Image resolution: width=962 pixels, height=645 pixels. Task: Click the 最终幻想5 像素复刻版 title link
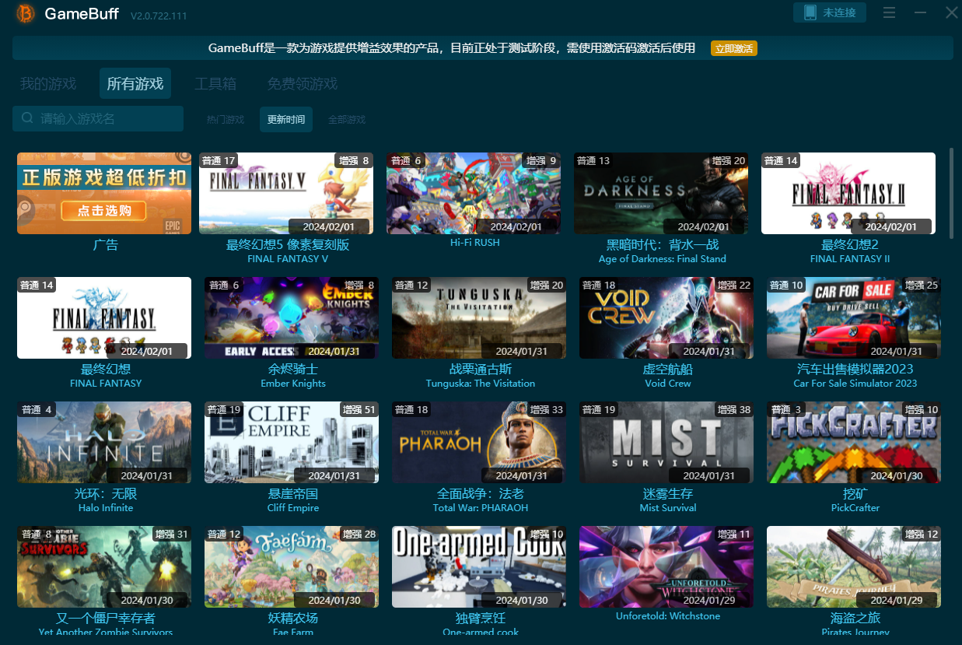(x=288, y=244)
